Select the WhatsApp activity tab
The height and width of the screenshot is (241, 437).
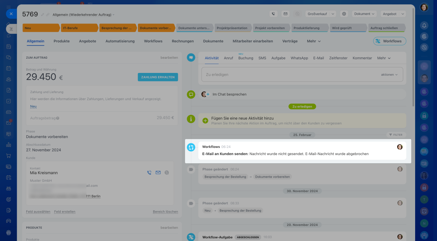299,58
